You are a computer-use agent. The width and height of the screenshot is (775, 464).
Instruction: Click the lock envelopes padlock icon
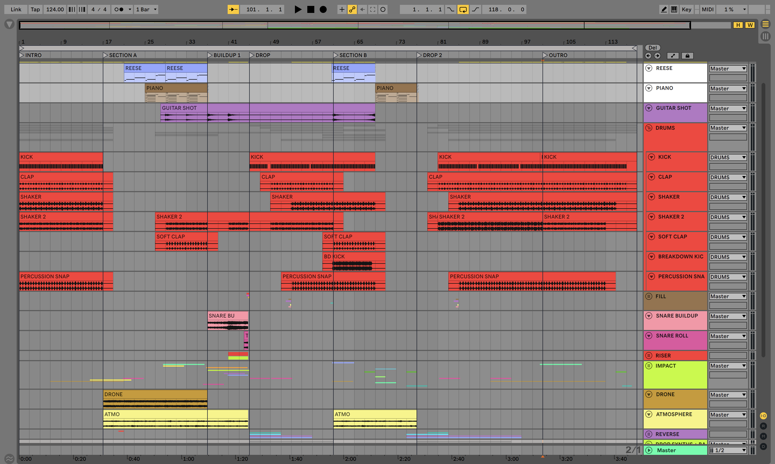click(687, 56)
